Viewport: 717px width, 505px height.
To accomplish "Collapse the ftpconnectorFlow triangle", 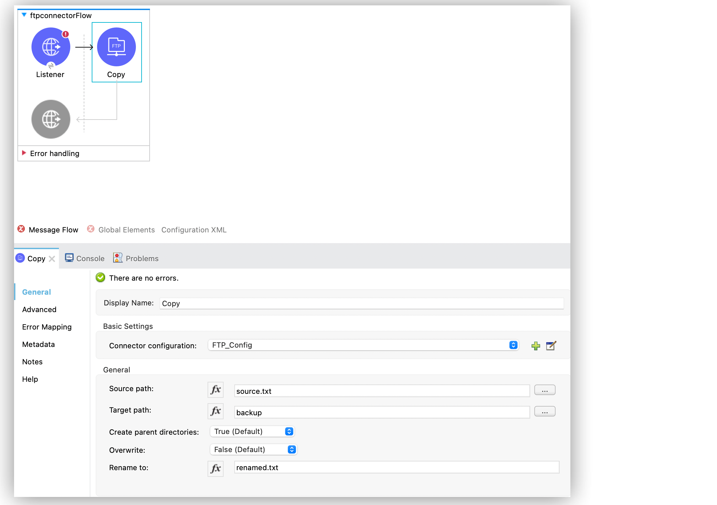I will tap(24, 15).
